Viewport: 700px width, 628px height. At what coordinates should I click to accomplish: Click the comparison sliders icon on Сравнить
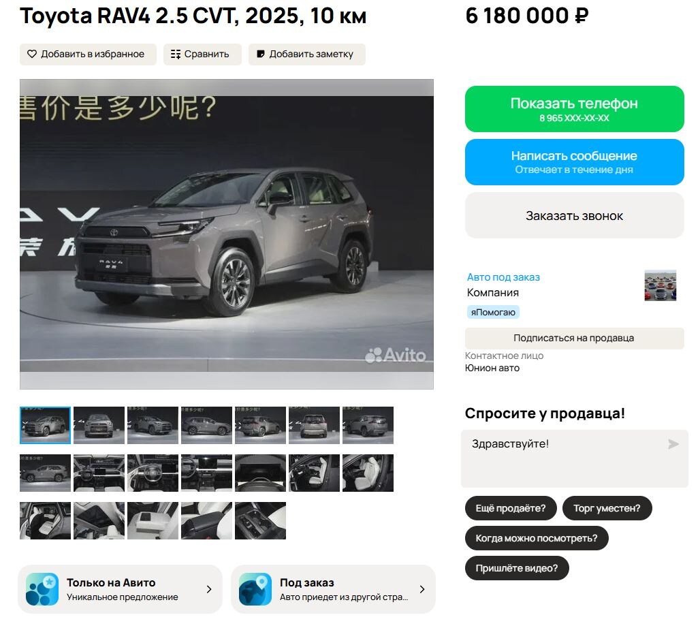(176, 54)
